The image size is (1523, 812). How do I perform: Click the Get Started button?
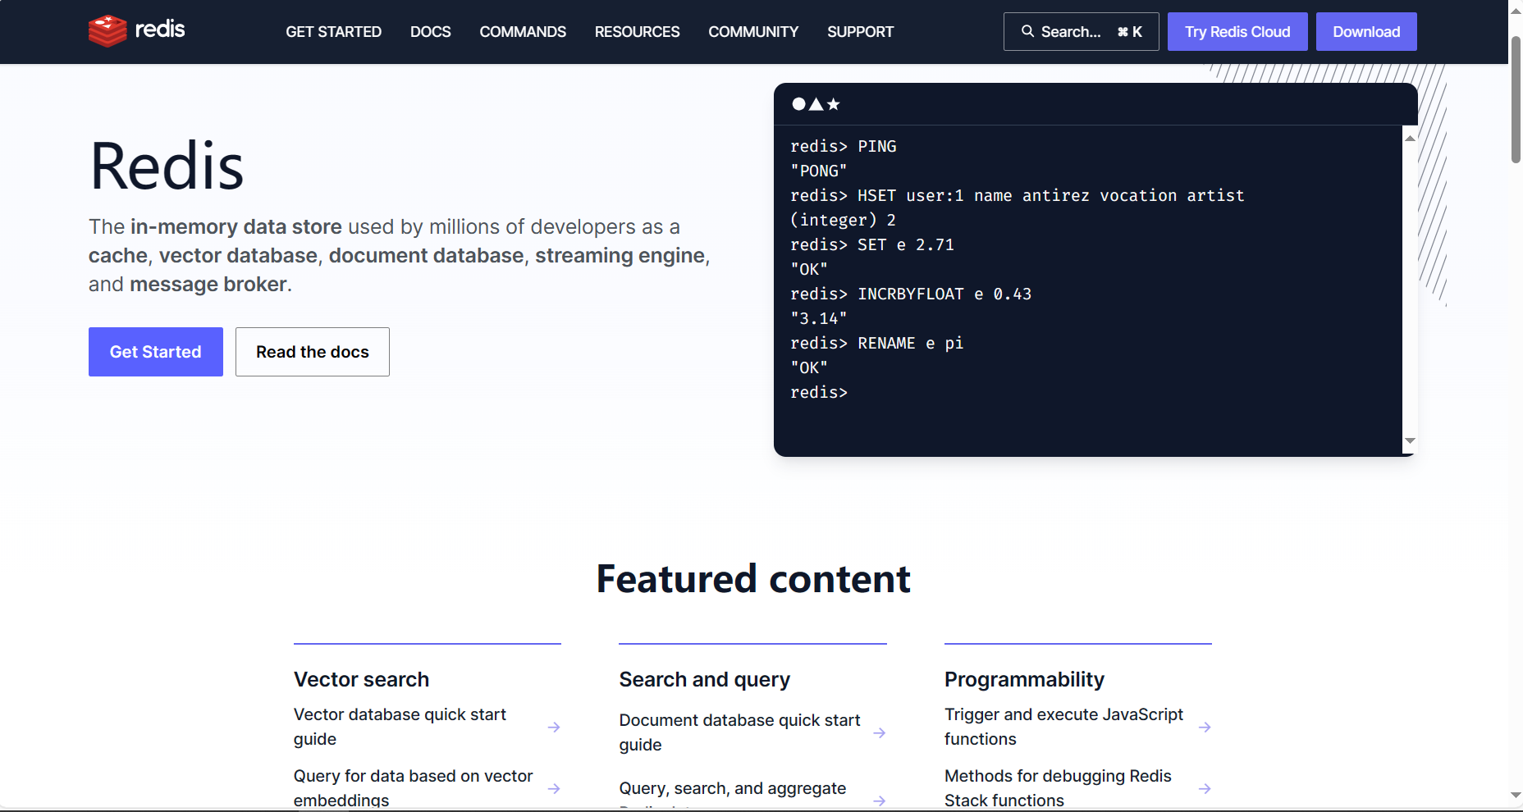(156, 352)
